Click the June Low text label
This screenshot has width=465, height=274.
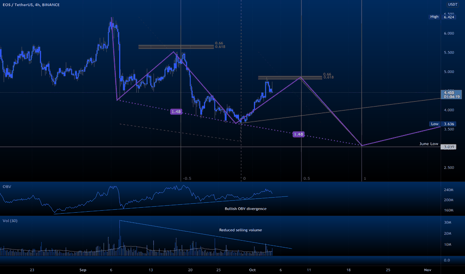[x=429, y=143]
